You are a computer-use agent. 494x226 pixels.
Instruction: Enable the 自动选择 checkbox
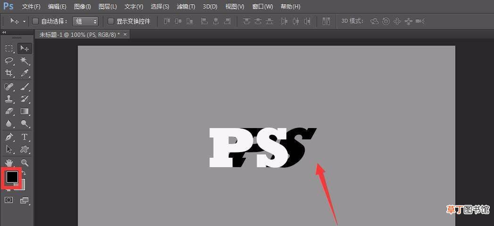(35, 21)
